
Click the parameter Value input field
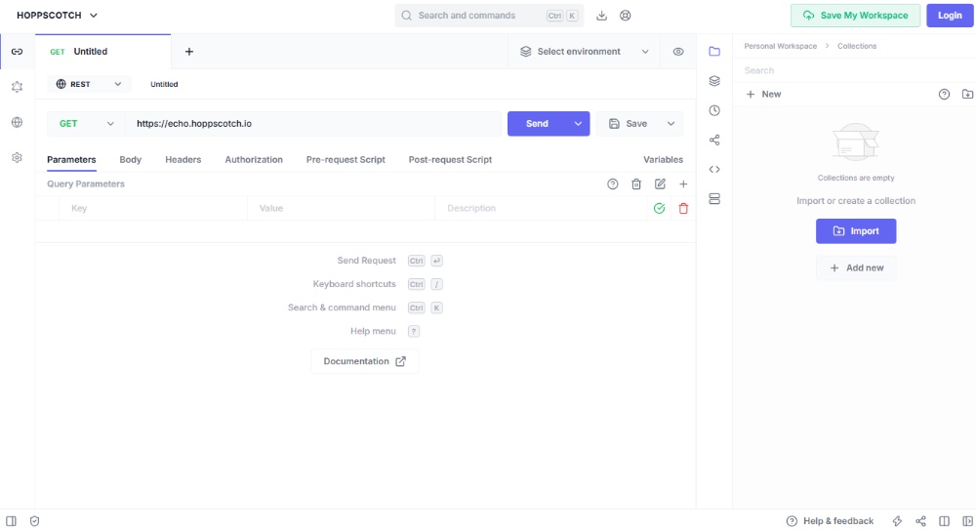point(341,209)
